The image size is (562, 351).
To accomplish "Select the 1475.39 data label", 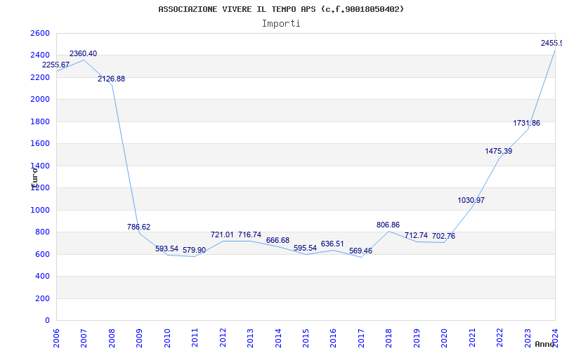I will tap(499, 151).
